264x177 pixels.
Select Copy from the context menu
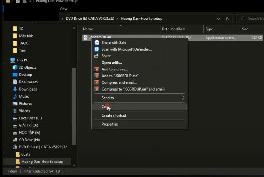(x=106, y=107)
